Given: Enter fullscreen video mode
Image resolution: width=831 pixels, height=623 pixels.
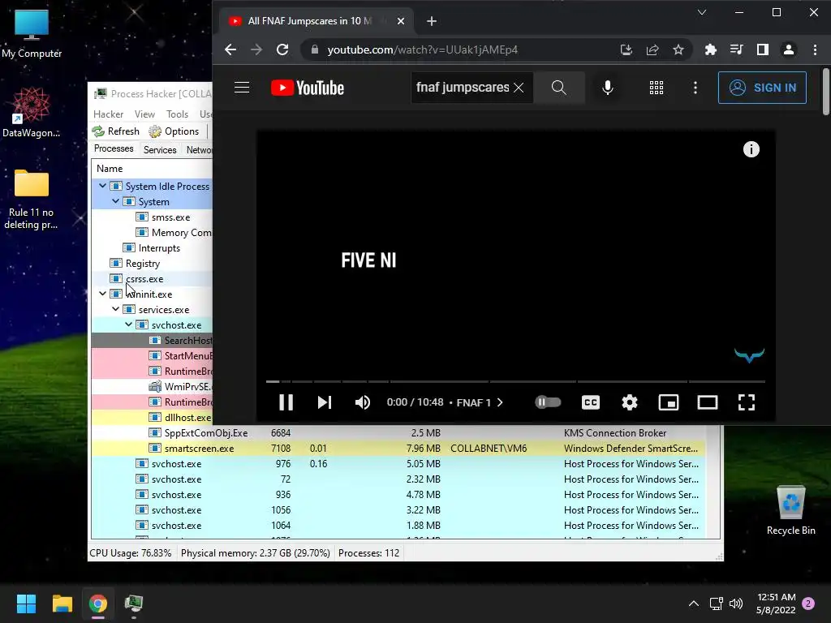Looking at the screenshot, I should point(747,402).
